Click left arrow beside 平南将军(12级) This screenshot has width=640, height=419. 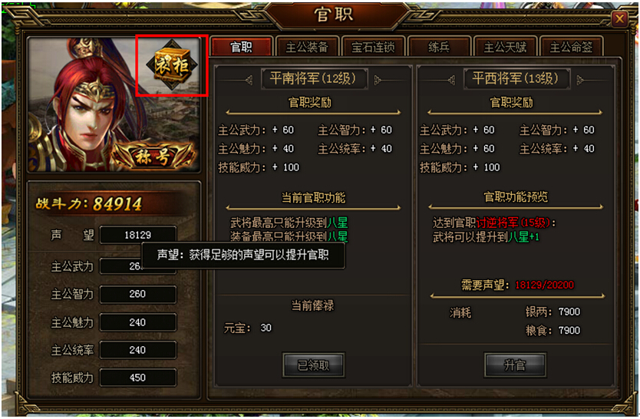[x=249, y=80]
